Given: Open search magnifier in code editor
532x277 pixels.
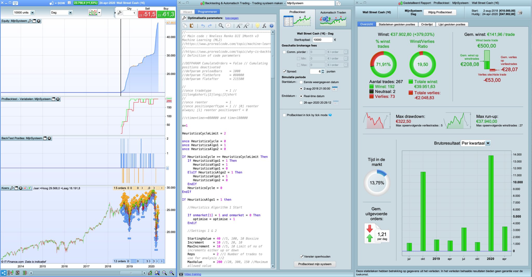Looking at the screenshot, I should (x=221, y=26).
